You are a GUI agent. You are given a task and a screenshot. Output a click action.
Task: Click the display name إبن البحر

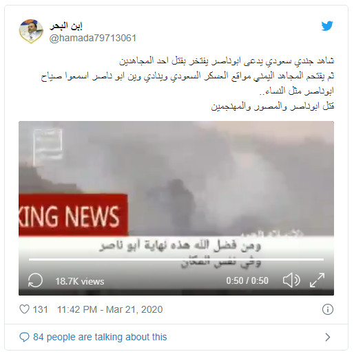click(x=66, y=26)
